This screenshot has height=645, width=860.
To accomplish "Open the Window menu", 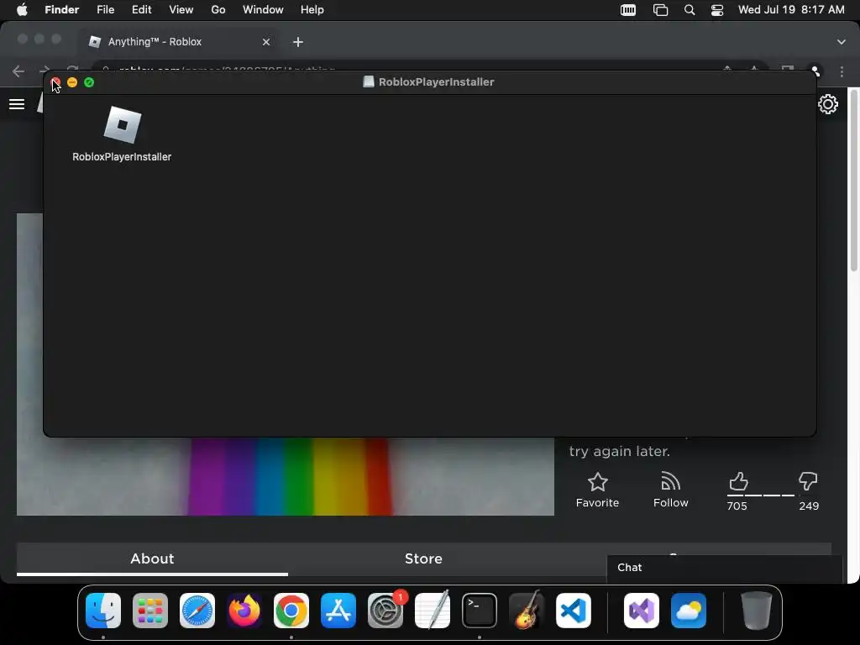I will [263, 10].
